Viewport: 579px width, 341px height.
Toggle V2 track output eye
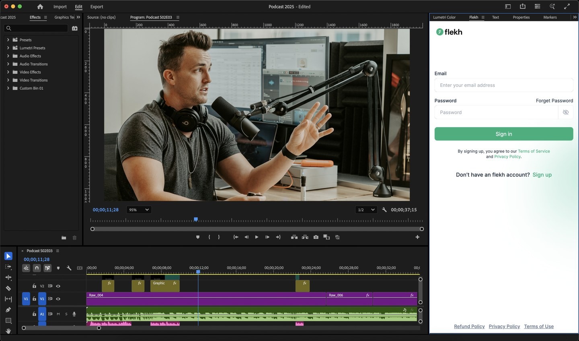click(x=58, y=286)
